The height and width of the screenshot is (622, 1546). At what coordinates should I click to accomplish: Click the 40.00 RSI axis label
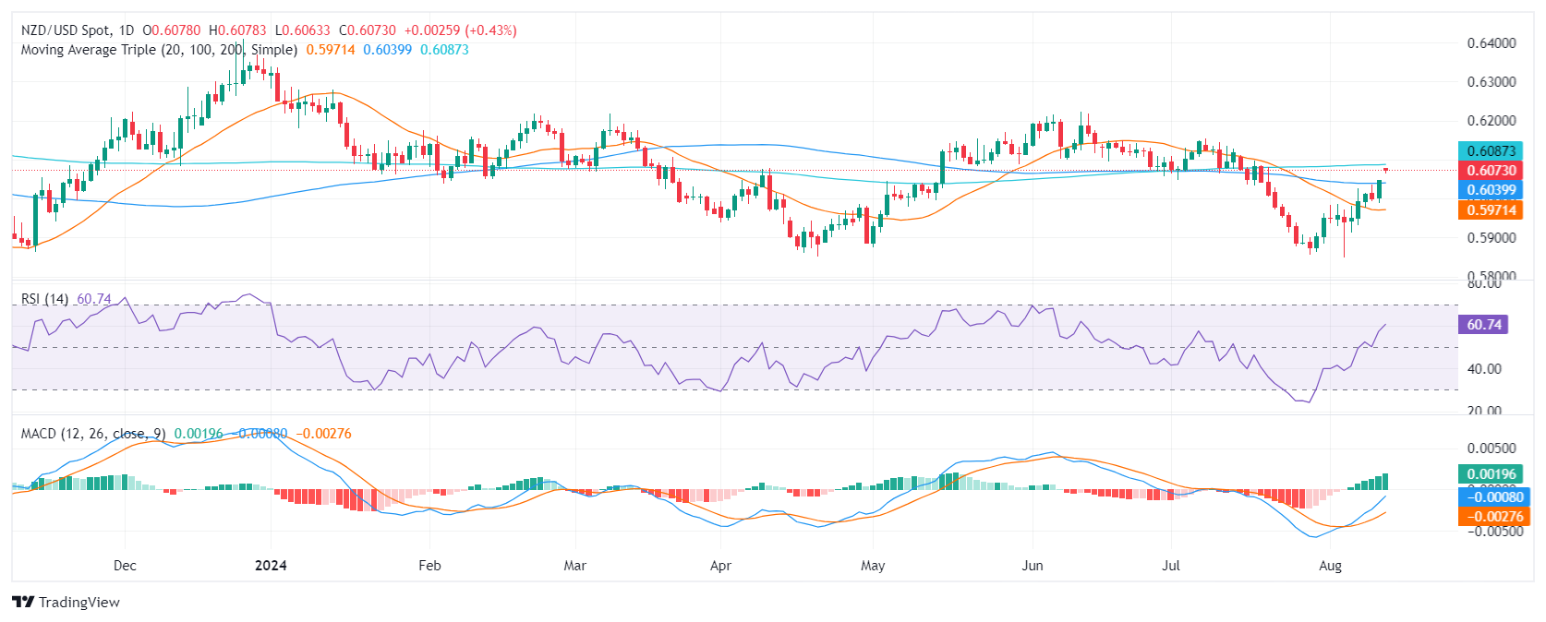click(1484, 369)
